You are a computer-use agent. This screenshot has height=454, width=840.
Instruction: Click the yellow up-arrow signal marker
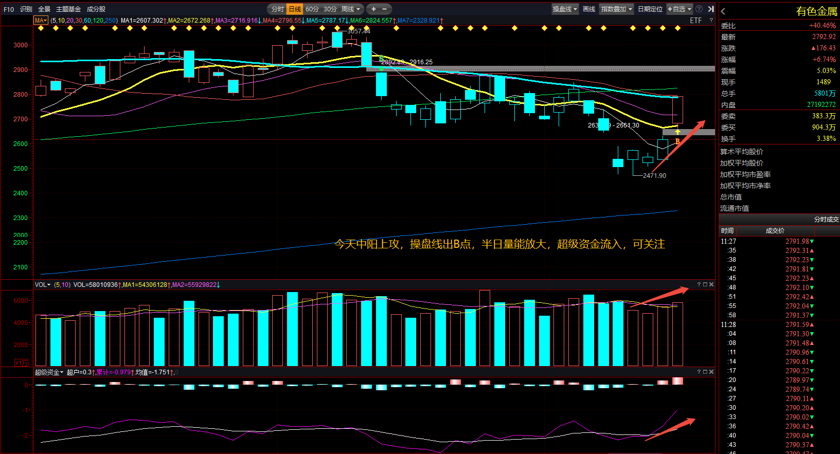click(677, 132)
